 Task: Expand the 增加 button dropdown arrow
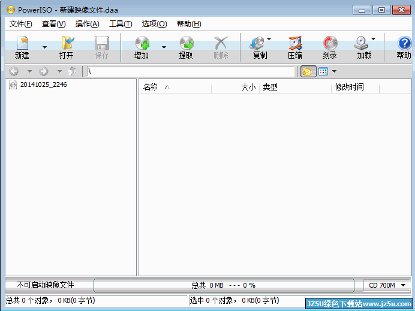(164, 47)
